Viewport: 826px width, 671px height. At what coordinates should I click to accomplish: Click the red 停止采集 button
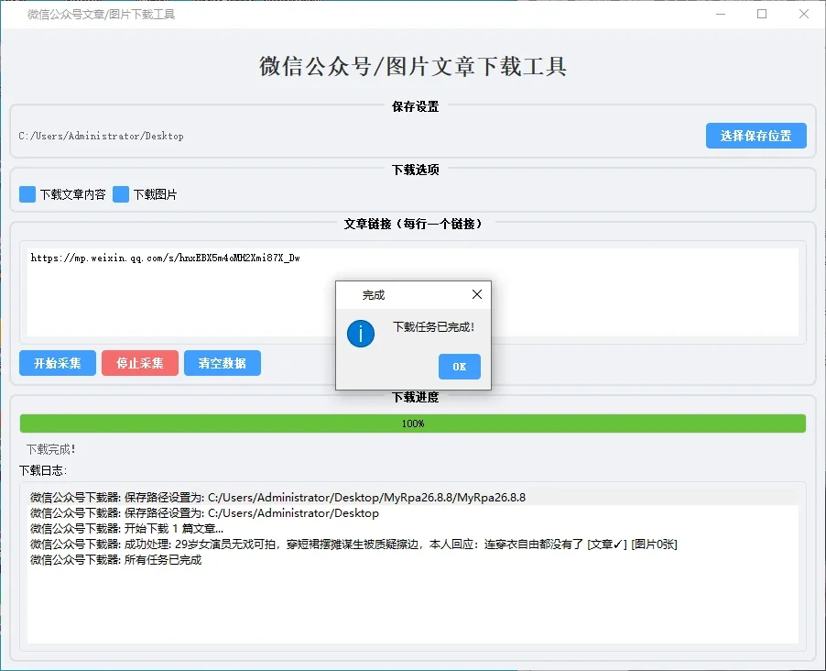[140, 363]
